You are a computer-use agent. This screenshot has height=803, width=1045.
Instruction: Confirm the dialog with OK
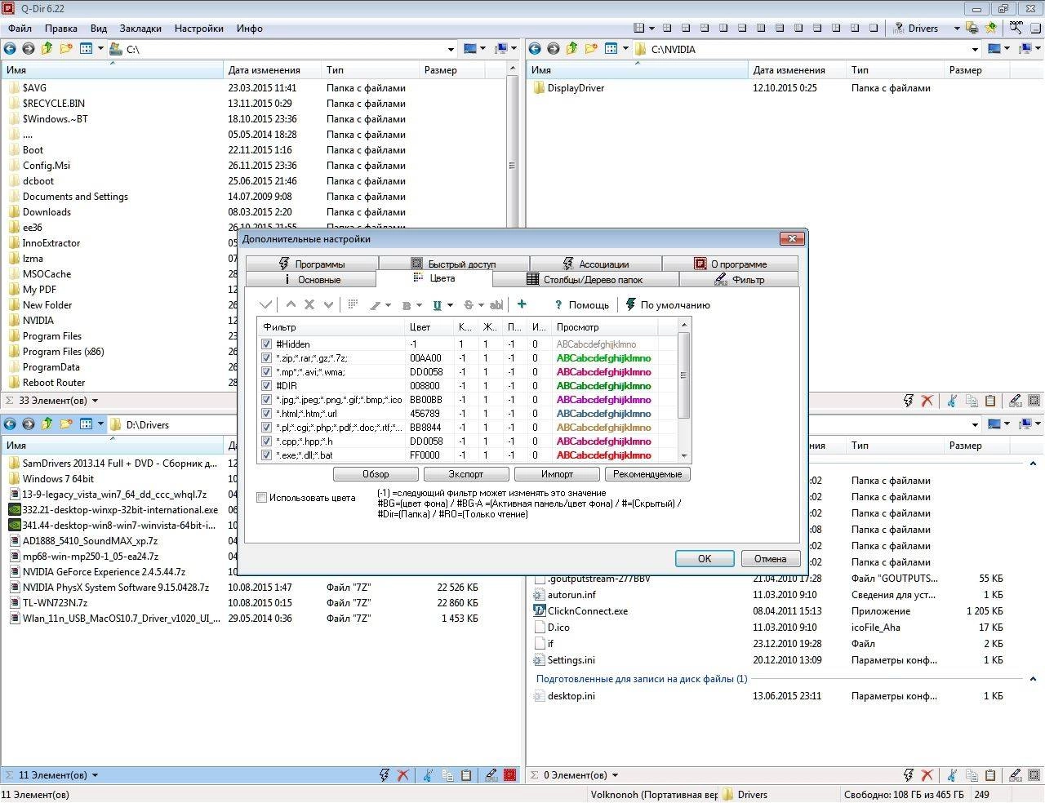(x=705, y=559)
